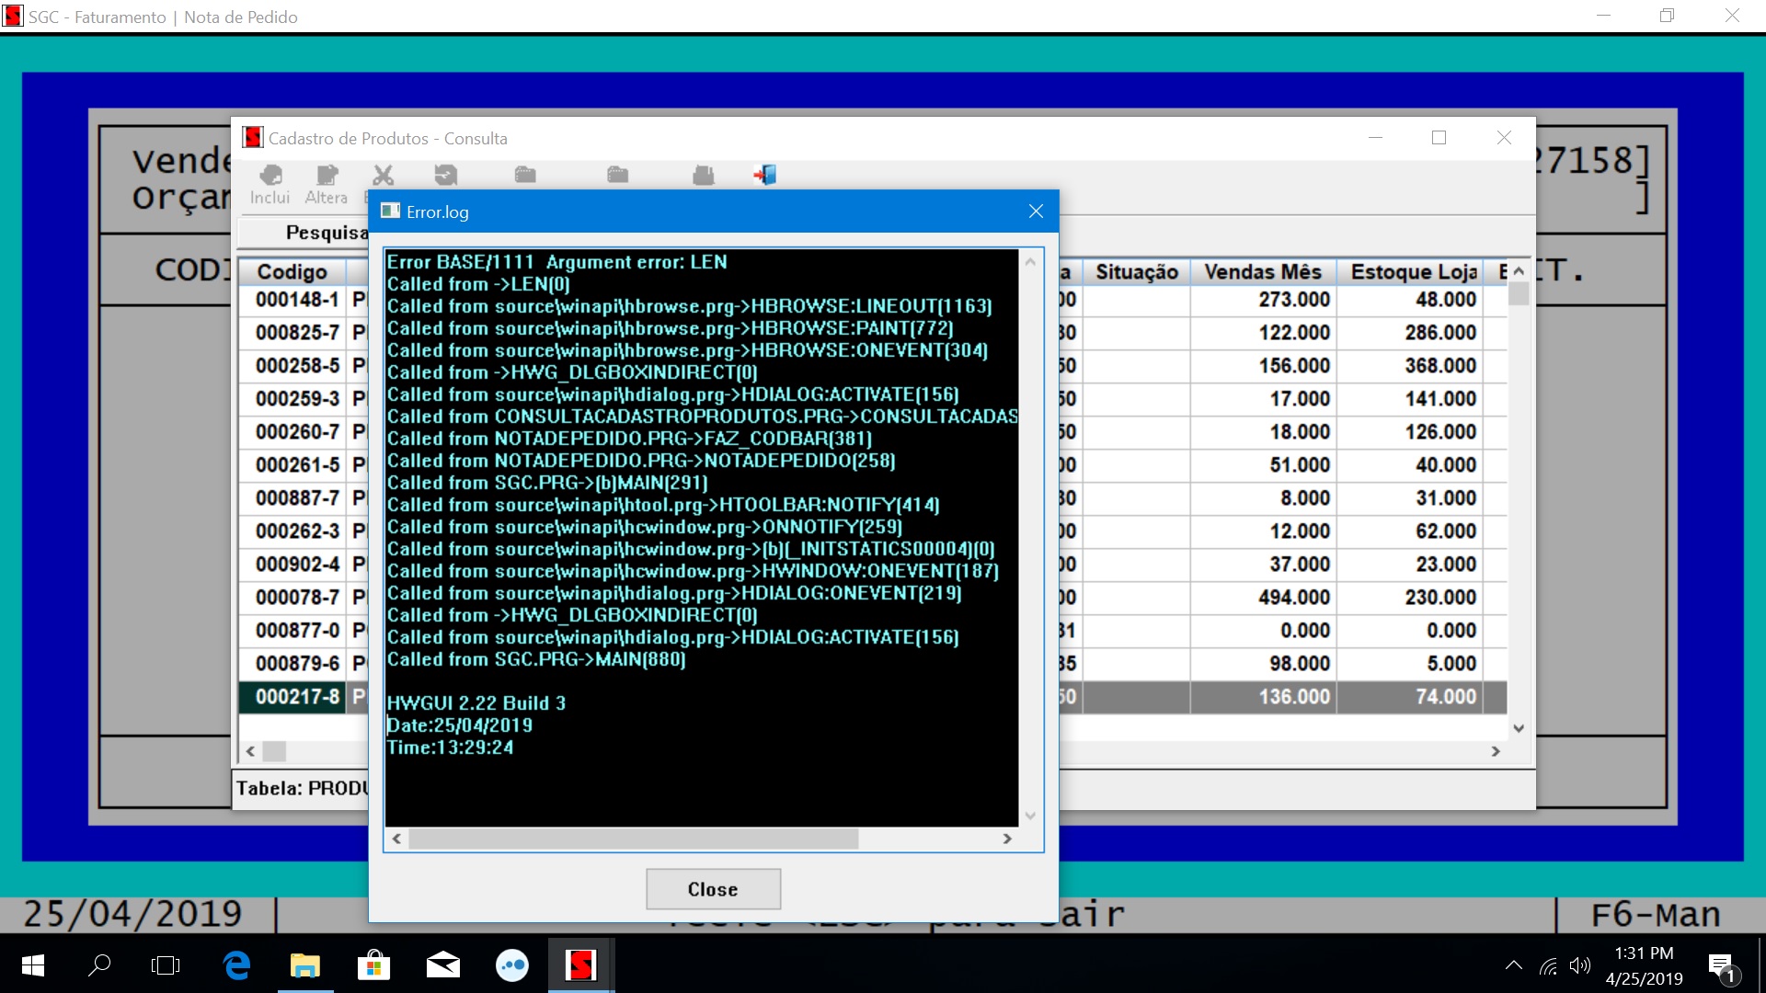Click the refresh arrows toolbar icon

pyautogui.click(x=446, y=175)
